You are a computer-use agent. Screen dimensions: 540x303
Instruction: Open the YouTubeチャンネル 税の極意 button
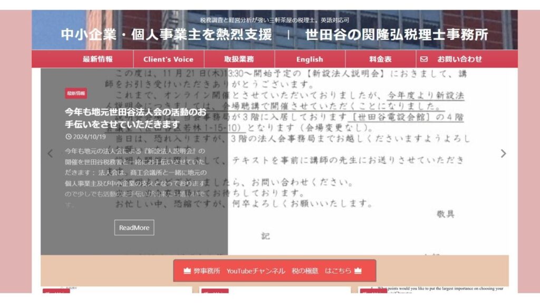point(274,271)
